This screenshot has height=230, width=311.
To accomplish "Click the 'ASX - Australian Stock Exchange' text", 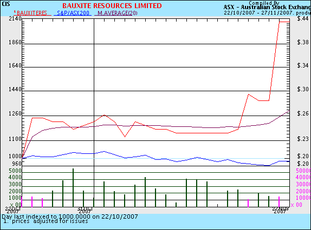I will (x=267, y=8).
